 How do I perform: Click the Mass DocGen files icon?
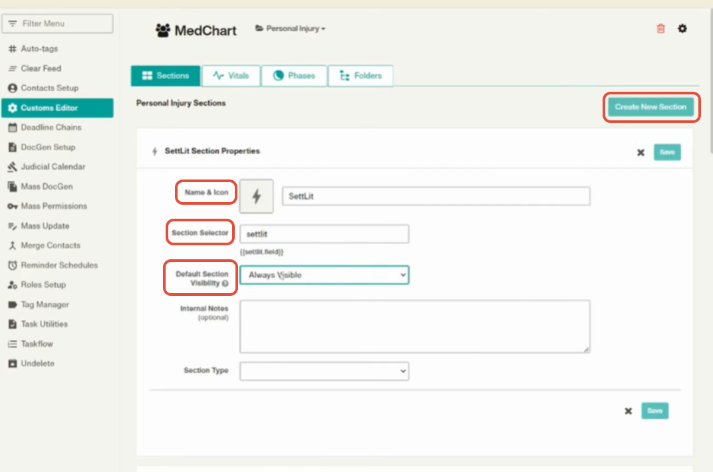point(12,187)
